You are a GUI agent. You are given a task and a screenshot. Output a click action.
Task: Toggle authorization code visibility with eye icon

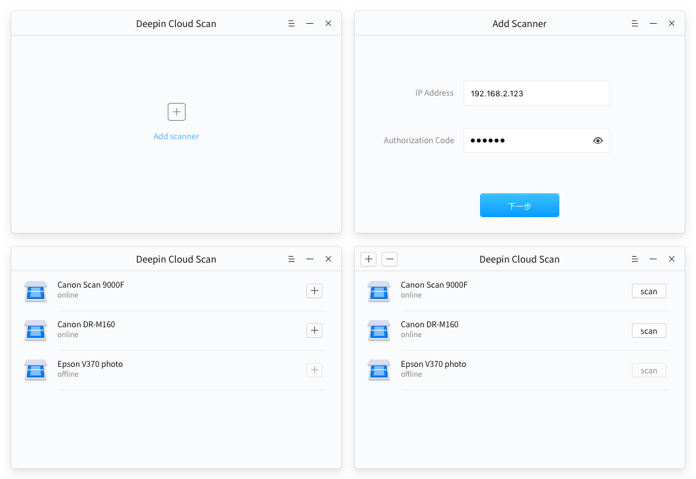598,141
